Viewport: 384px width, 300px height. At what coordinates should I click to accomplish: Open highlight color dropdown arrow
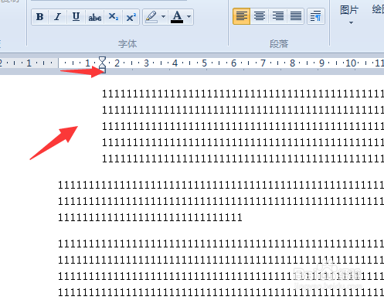(x=163, y=17)
